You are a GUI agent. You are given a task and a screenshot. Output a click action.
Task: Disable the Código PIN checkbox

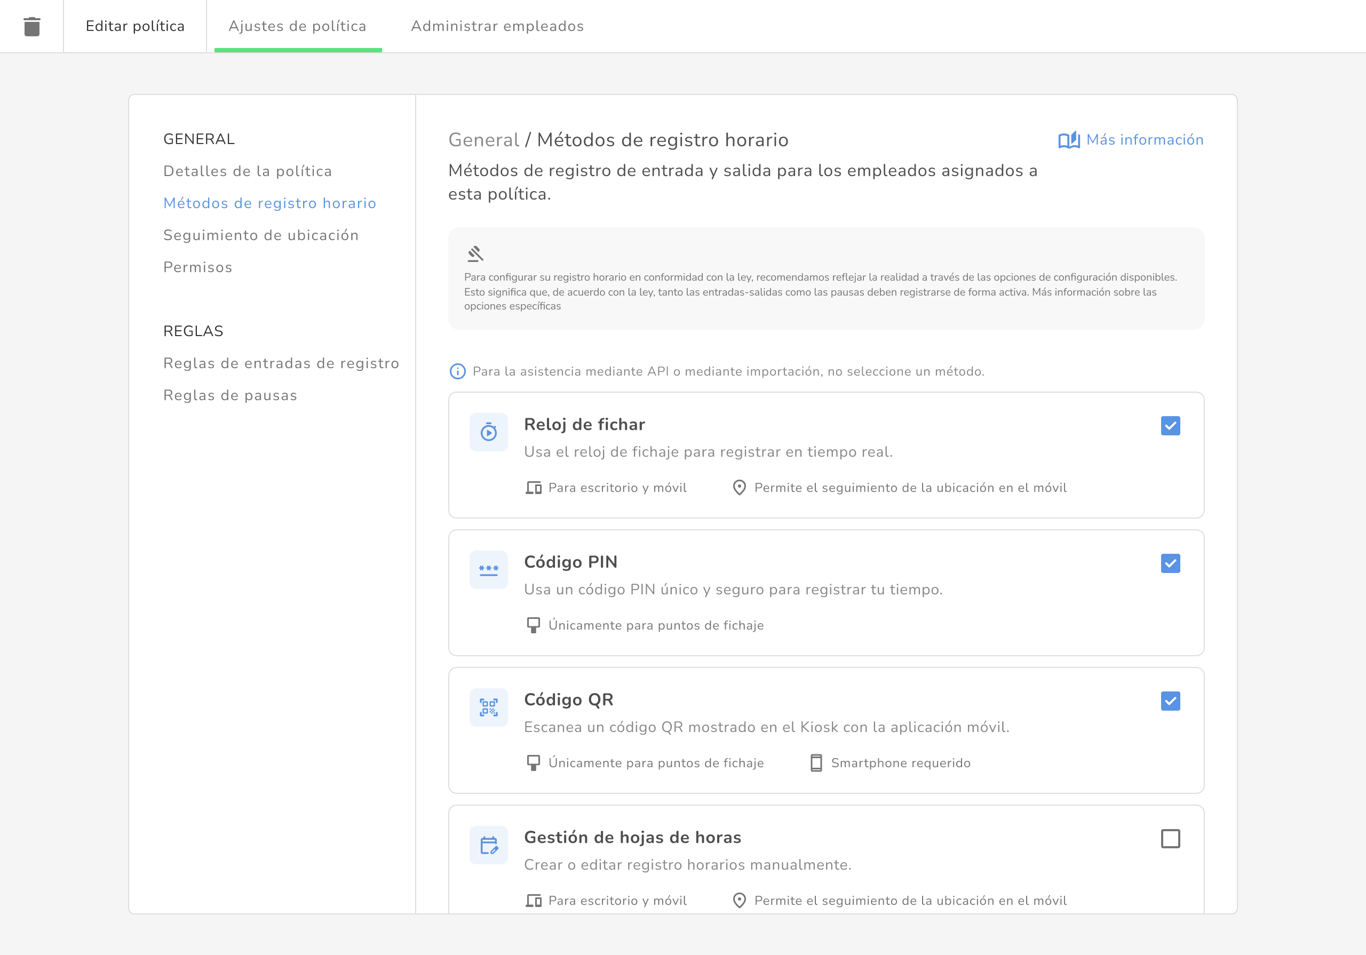tap(1170, 563)
